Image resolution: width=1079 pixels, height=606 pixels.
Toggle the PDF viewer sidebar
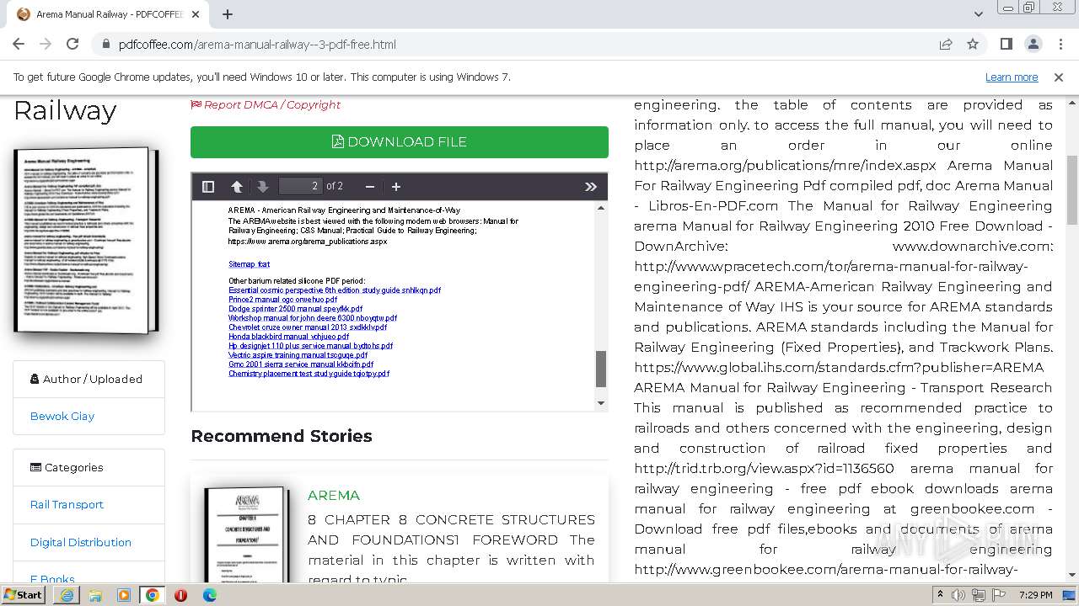[x=208, y=186]
